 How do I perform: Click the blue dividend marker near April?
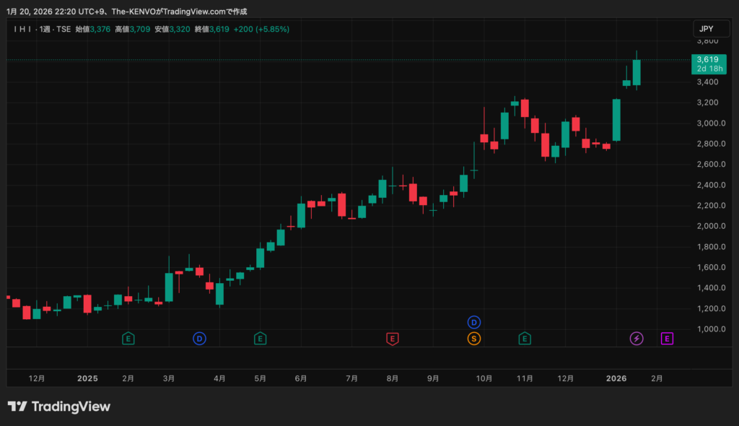coord(199,338)
